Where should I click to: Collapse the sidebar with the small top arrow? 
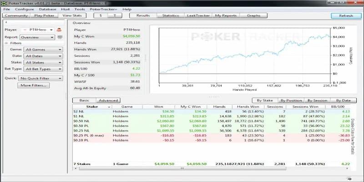[x=6, y=22]
